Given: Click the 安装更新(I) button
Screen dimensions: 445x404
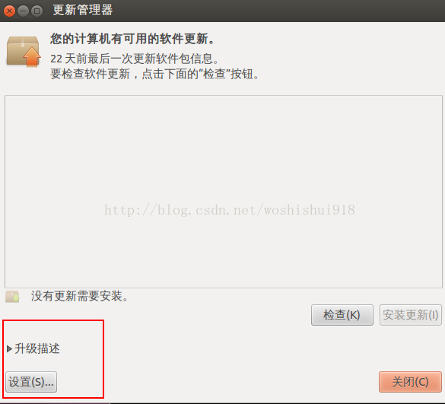Looking at the screenshot, I should click(x=410, y=315).
